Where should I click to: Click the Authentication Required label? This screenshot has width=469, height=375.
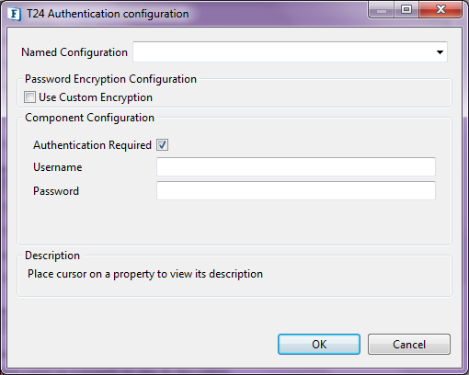(92, 145)
